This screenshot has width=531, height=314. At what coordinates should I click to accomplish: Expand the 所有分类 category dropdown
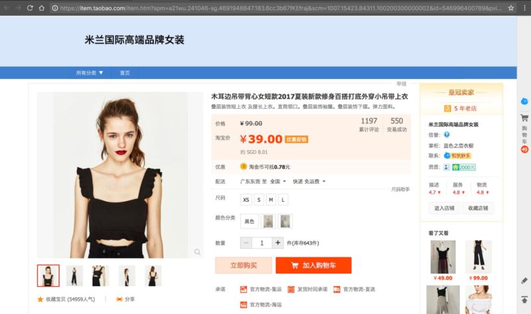pos(90,73)
